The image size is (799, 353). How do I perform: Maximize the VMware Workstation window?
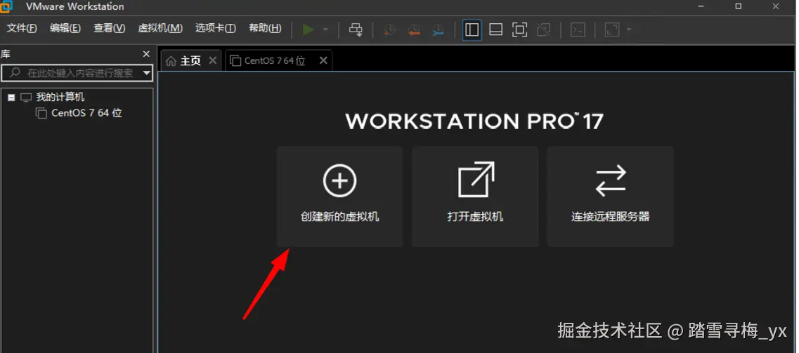tap(739, 6)
